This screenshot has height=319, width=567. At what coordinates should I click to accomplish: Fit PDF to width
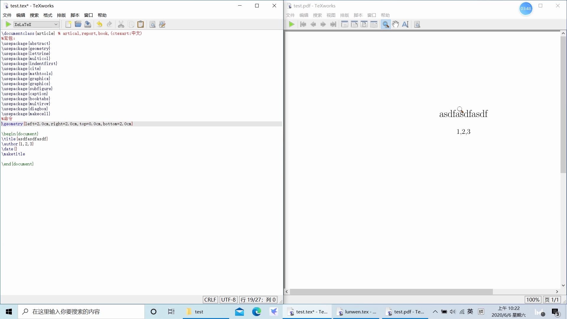coord(354,25)
